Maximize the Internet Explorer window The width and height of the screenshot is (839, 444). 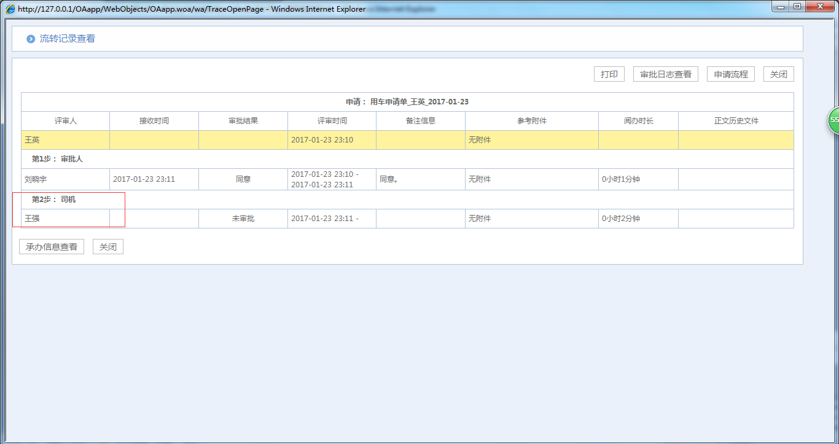[x=797, y=7]
